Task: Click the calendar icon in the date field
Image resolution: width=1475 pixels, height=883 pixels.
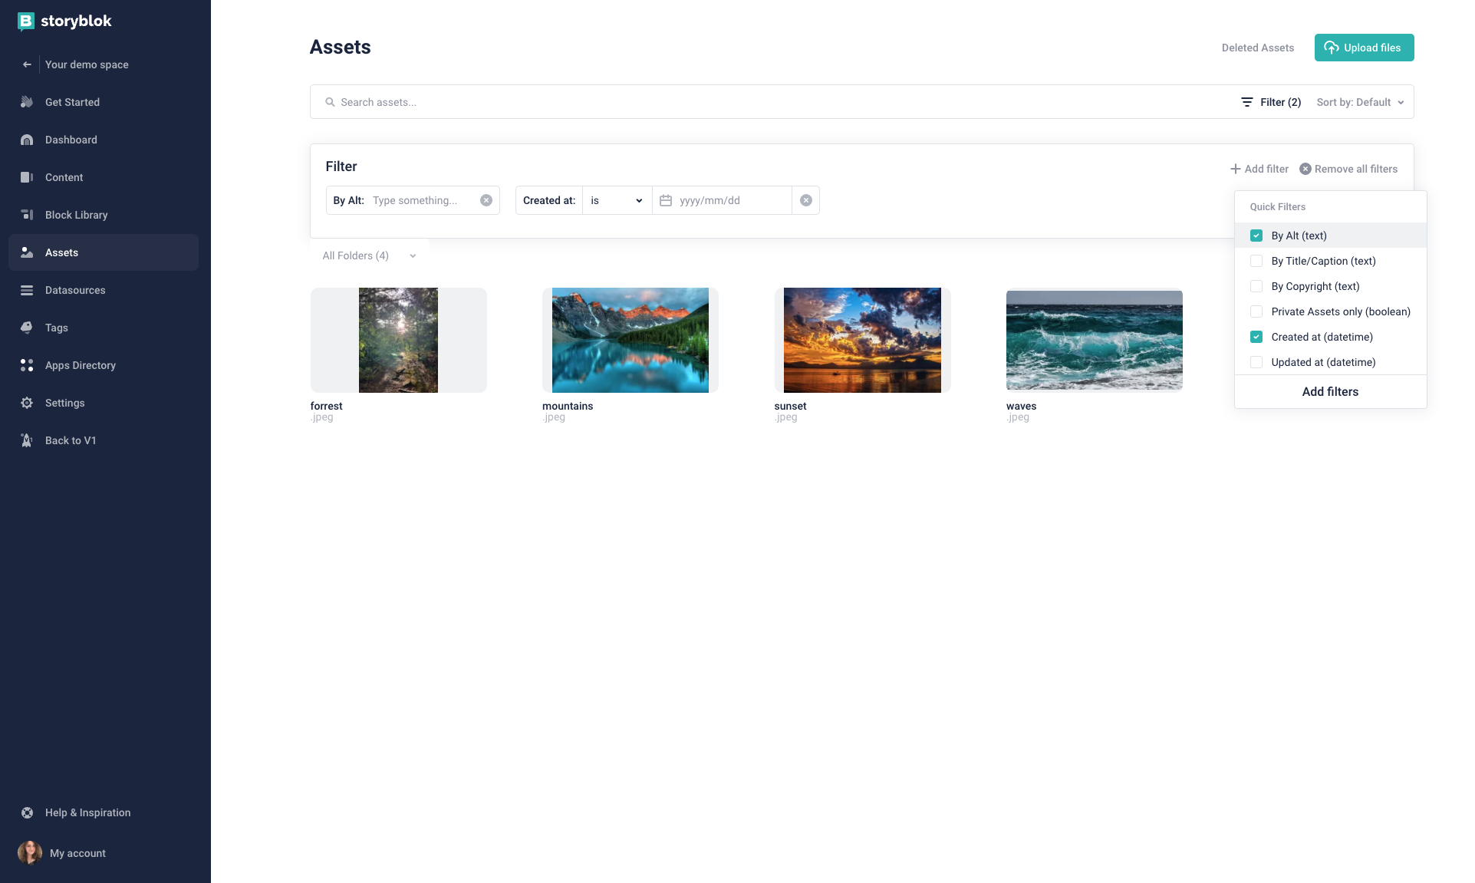Action: (x=666, y=200)
